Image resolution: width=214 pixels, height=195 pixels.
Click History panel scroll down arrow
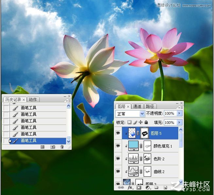tap(68, 142)
